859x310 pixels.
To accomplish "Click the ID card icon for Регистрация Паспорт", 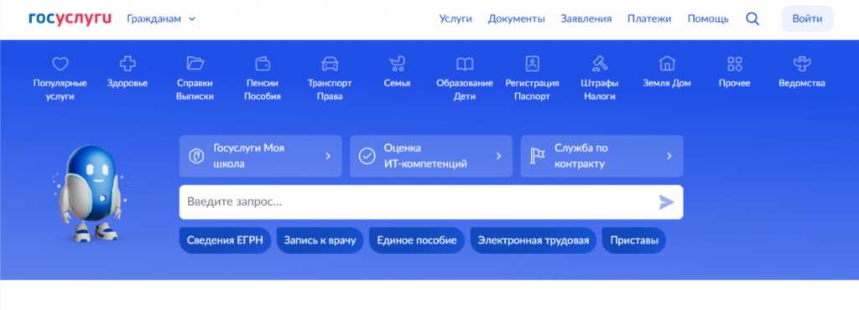I will point(532,64).
